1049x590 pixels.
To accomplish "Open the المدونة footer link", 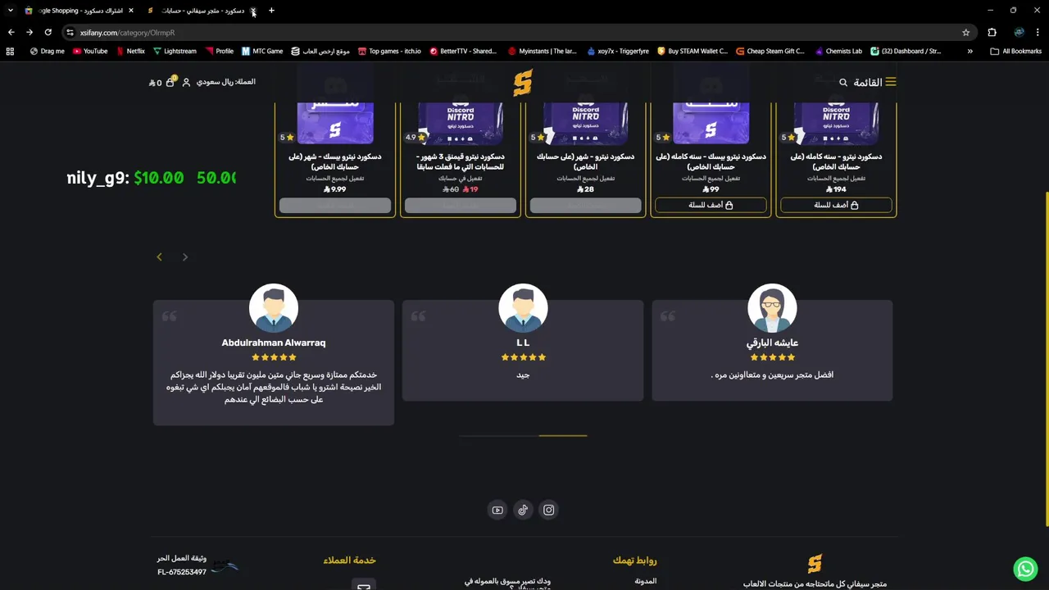I will click(646, 581).
